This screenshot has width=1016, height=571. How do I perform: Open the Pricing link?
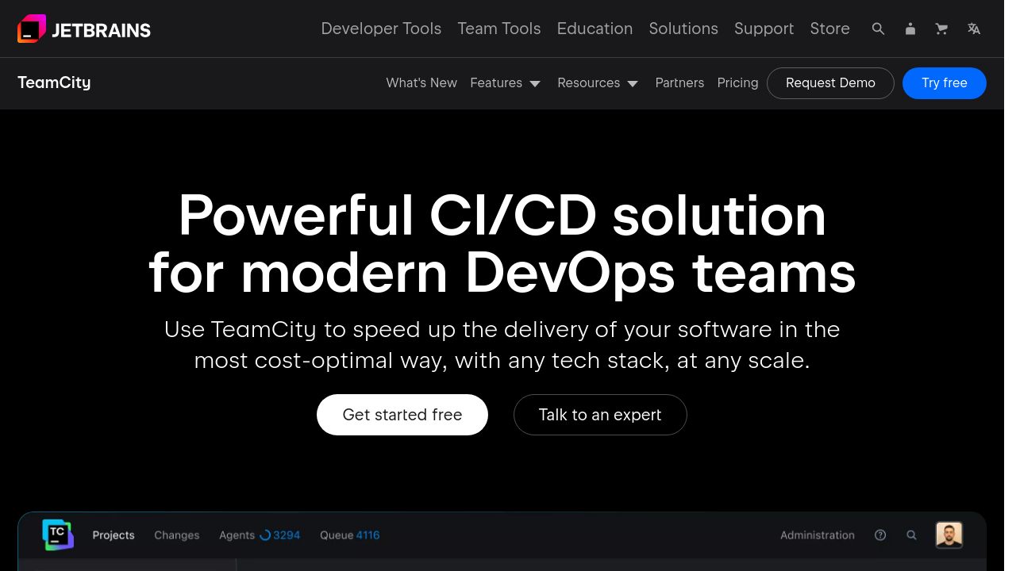pyautogui.click(x=737, y=83)
